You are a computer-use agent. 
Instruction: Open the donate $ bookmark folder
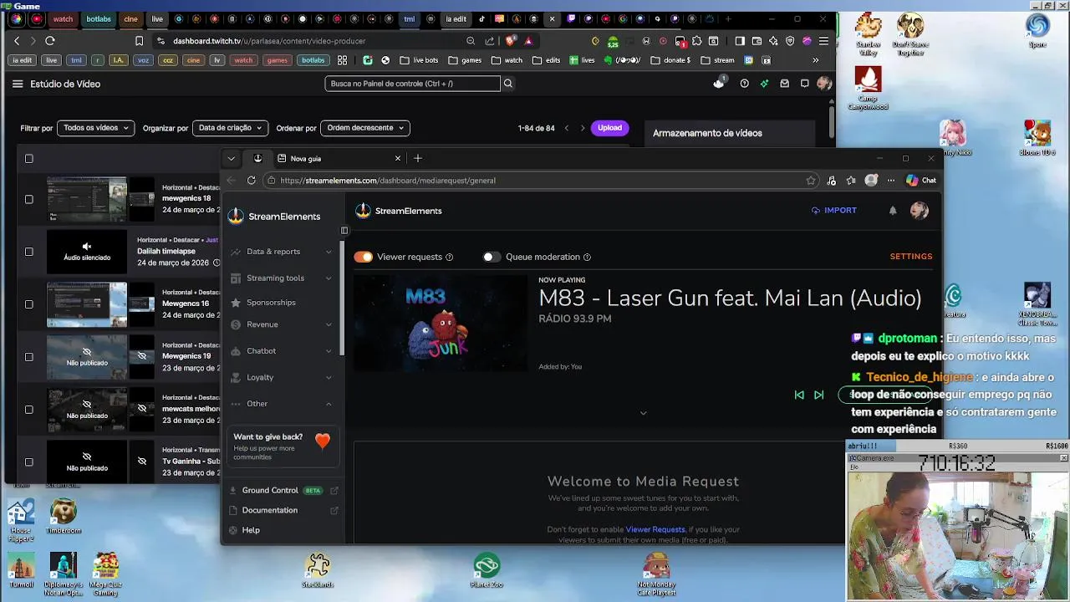pyautogui.click(x=670, y=60)
